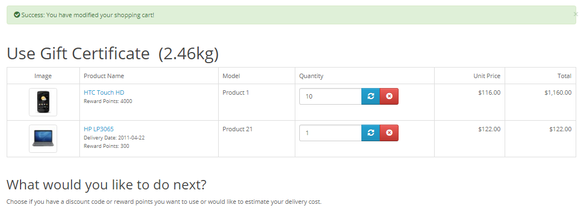Viewport: 584px width, 211px height.
Task: Click the HP LP3065 laptop thumbnail
Action: click(43, 138)
